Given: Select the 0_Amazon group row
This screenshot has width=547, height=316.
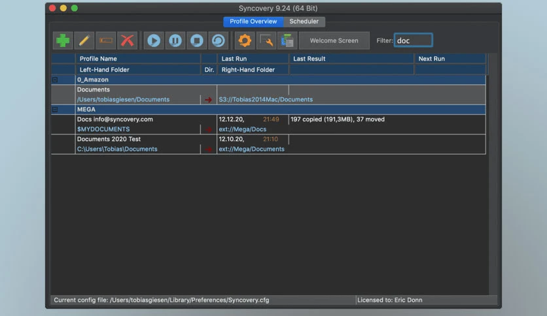Looking at the screenshot, I should [x=269, y=80].
